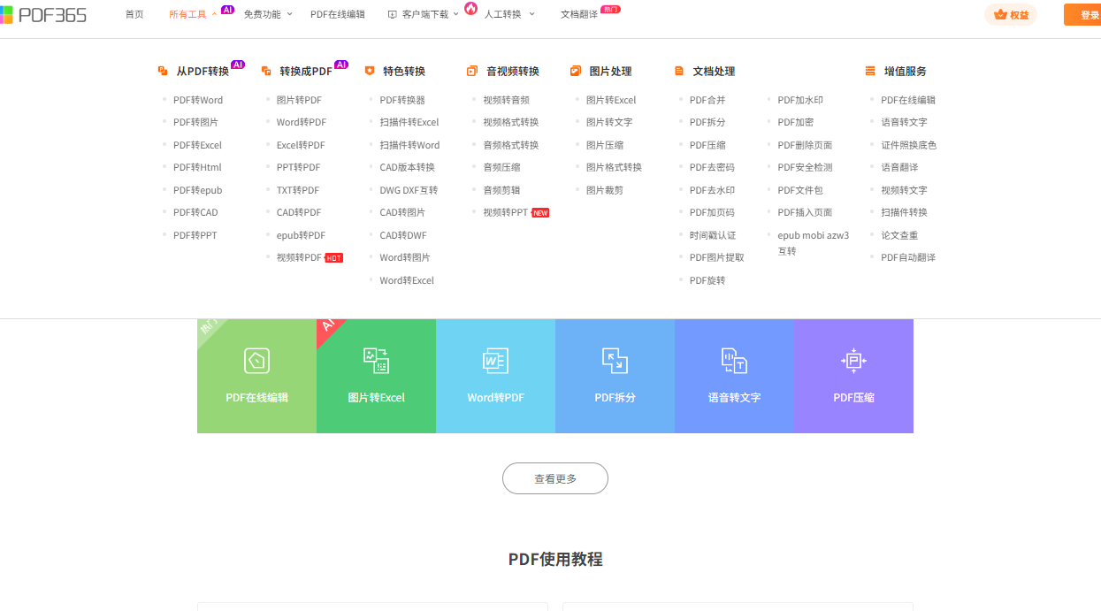Click the 图片转Excel tile icon

pyautogui.click(x=376, y=361)
